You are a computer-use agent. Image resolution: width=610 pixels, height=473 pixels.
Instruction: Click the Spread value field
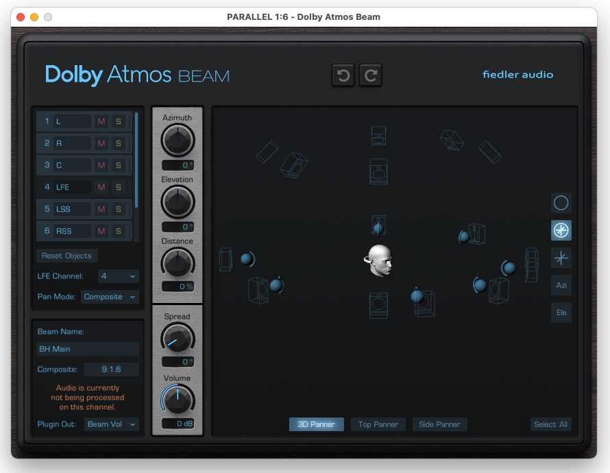tap(178, 362)
